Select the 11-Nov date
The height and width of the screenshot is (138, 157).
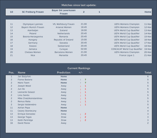pyautogui.click(x=148, y=24)
